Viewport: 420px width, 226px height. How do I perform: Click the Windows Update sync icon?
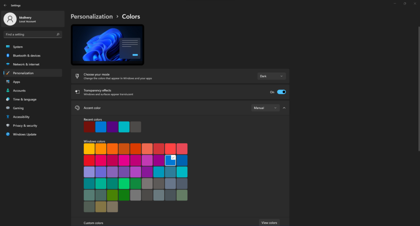click(x=8, y=134)
